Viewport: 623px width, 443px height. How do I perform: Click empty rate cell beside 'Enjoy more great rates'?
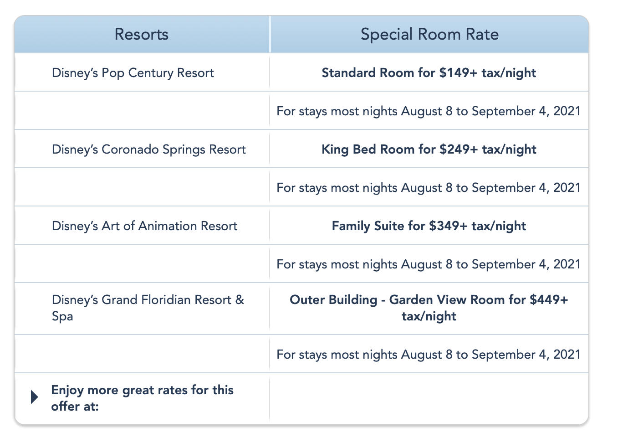(429, 398)
